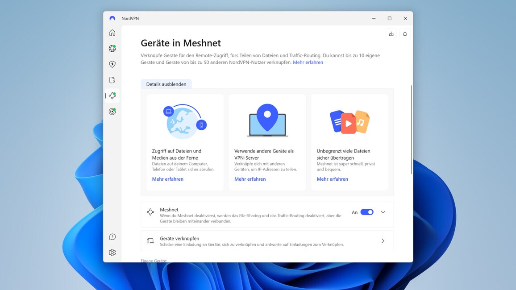Expand the Meshnet options chevron
This screenshot has width=516, height=290.
(x=383, y=212)
